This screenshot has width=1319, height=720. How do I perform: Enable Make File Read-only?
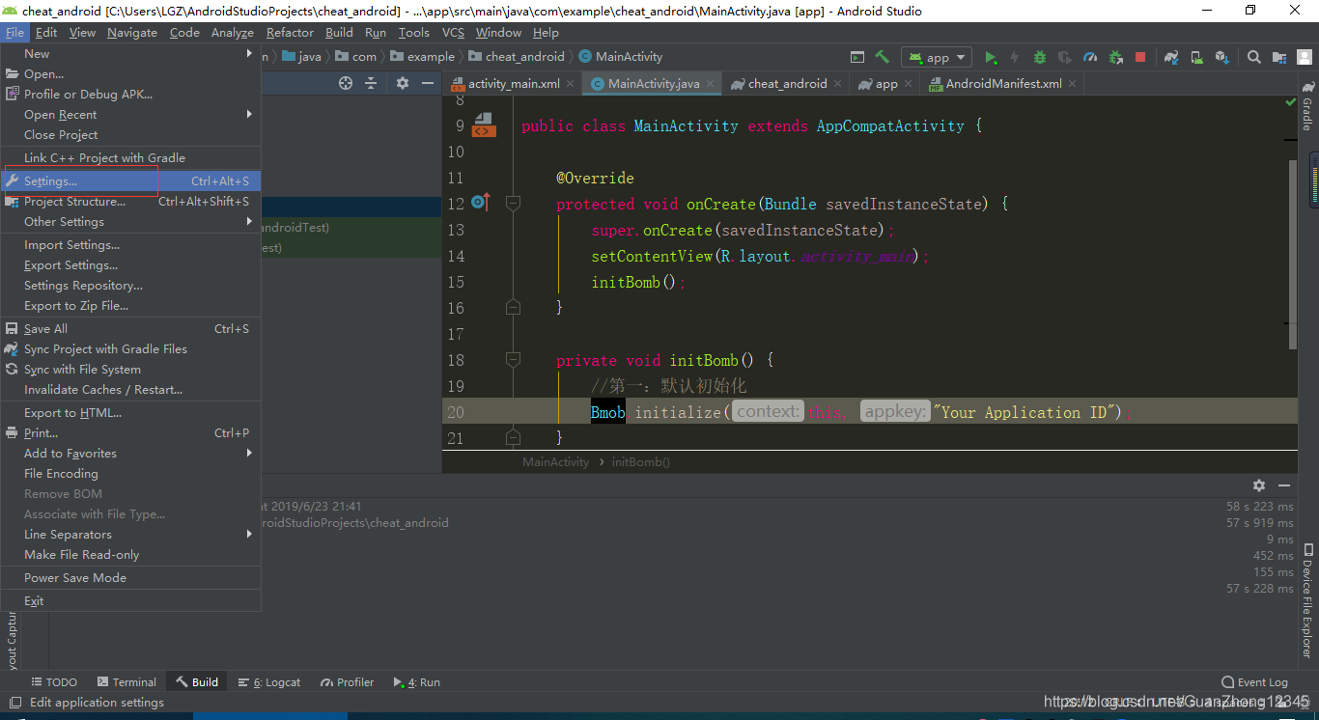81,554
